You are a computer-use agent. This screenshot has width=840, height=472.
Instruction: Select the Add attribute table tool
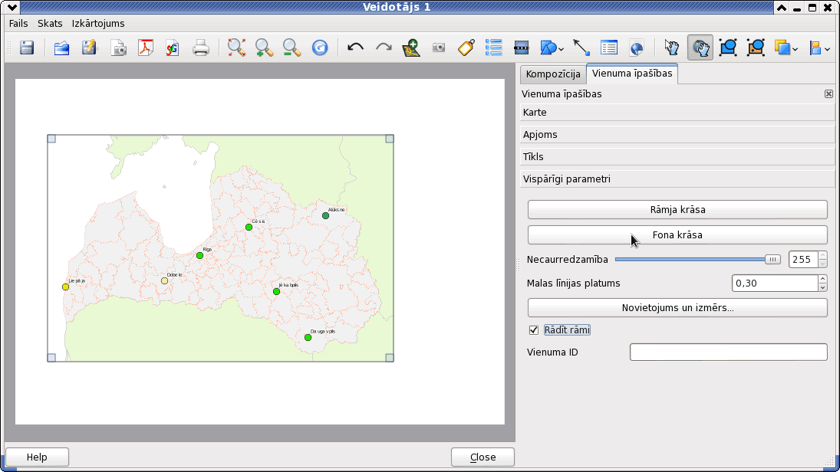(x=609, y=48)
